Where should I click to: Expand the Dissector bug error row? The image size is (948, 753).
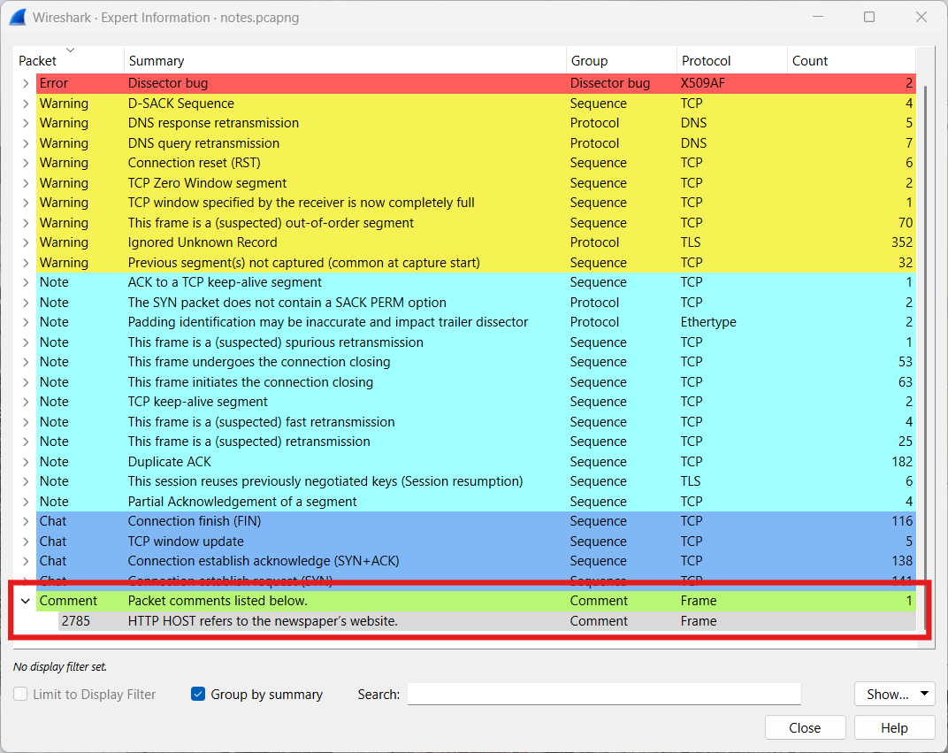[x=26, y=83]
